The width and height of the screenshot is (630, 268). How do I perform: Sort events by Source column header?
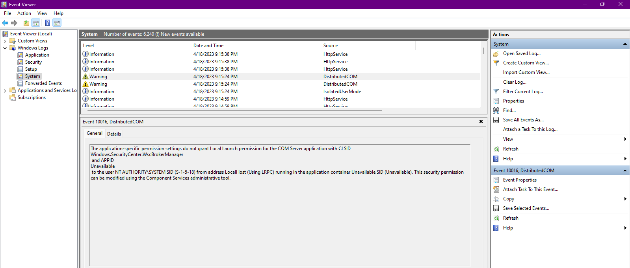point(368,46)
